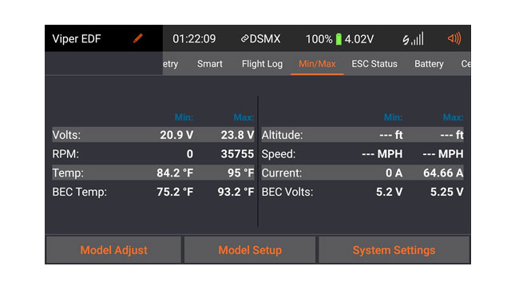Image resolution: width=515 pixels, height=290 pixels.
Task: Open the Model Adjust menu
Action: click(113, 250)
